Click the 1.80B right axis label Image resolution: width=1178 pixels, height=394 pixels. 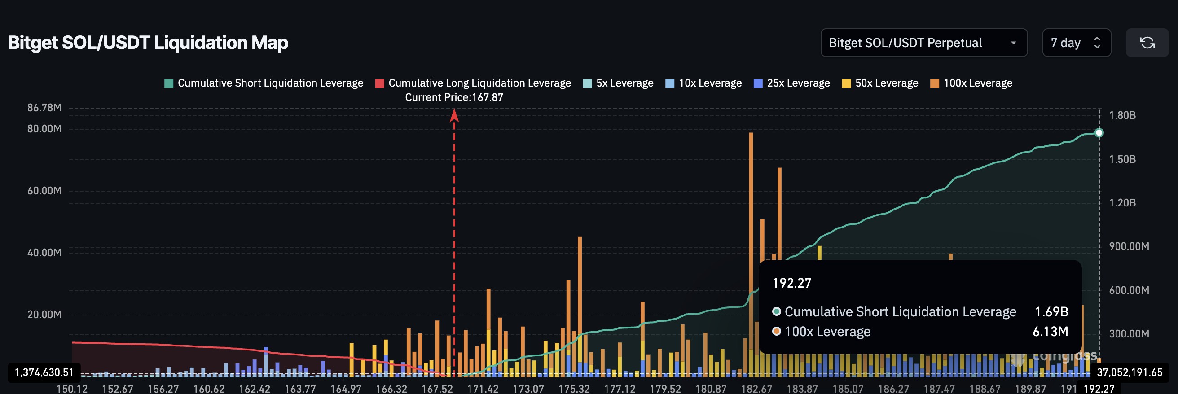tap(1123, 115)
